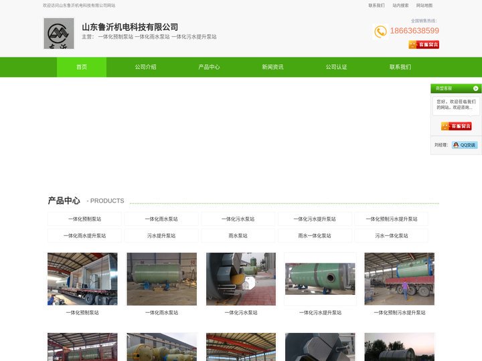Open the 一体化预制污水提升泵站 product photo
The width and height of the screenshot is (482, 361).
click(399, 279)
